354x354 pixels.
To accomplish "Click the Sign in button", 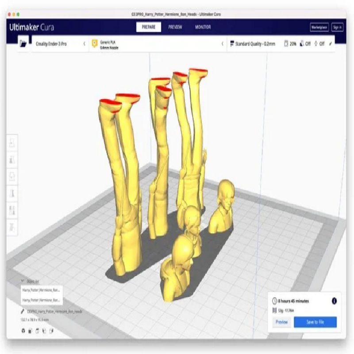I will 337,27.
